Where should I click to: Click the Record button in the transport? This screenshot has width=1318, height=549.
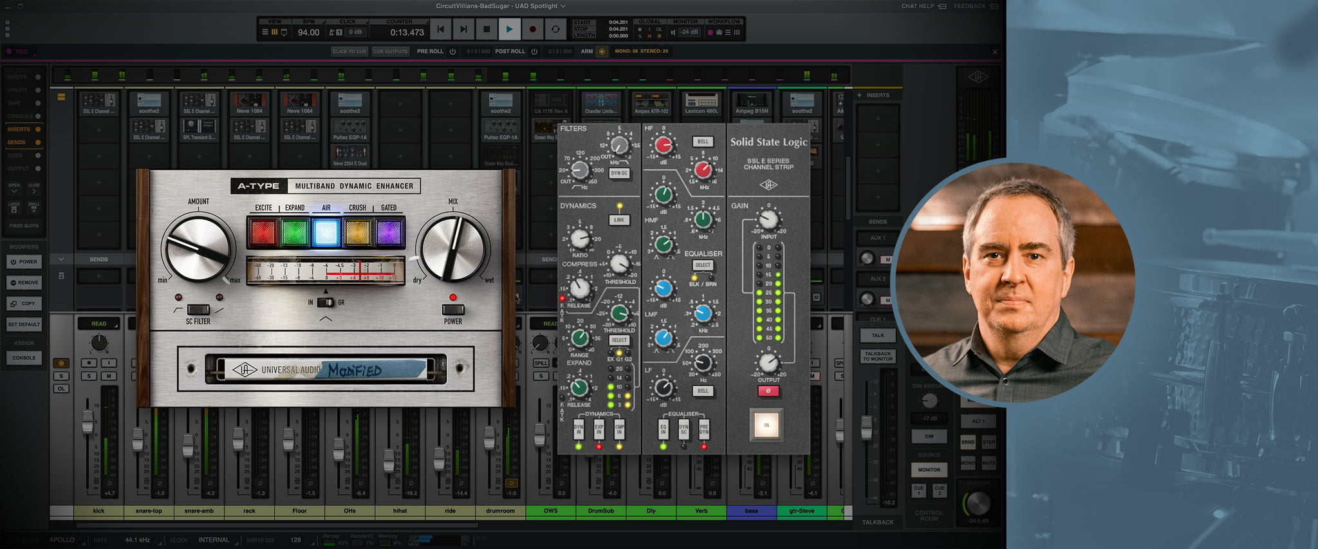(532, 29)
